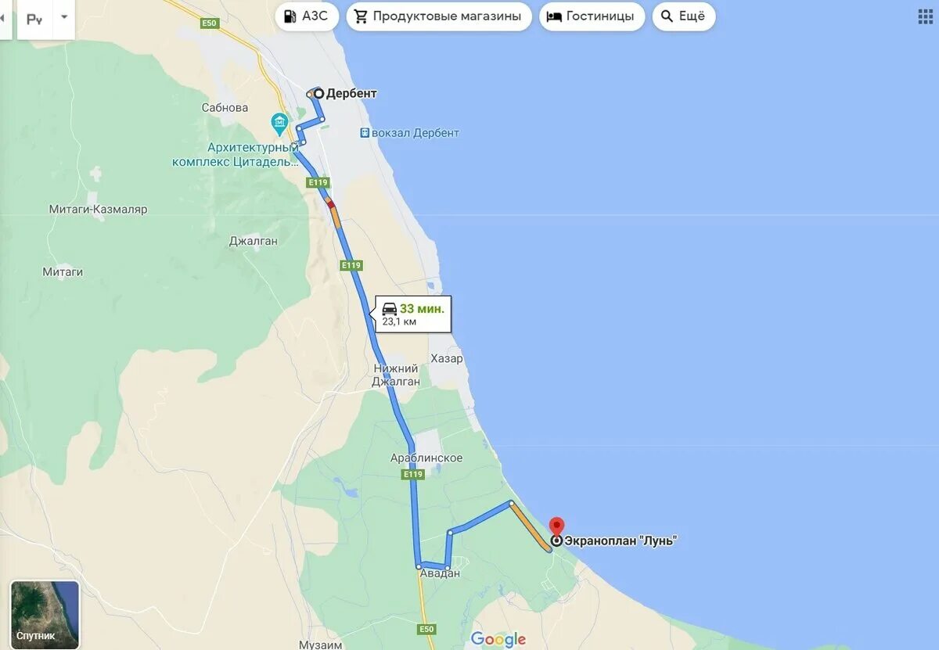Click the Derbent train station icon
Viewport: 939px width, 650px height.
coord(365,133)
